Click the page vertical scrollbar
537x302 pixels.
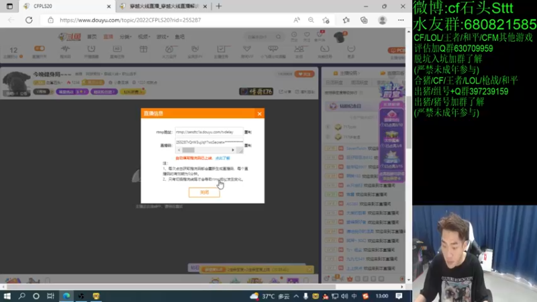409,122
